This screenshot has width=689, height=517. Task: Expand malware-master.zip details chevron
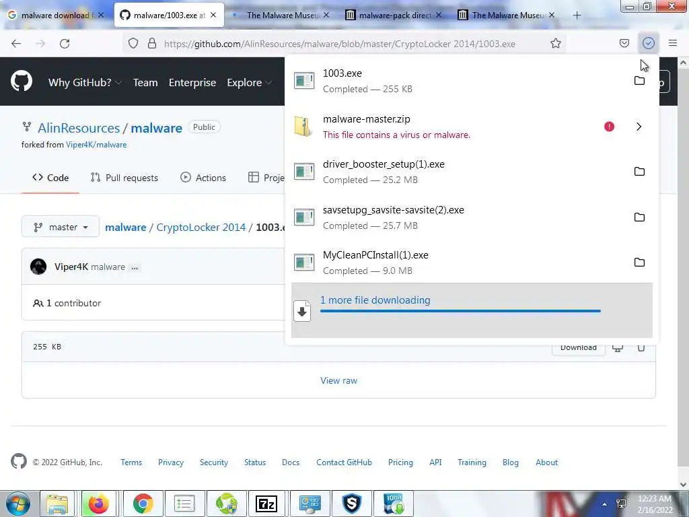(639, 127)
